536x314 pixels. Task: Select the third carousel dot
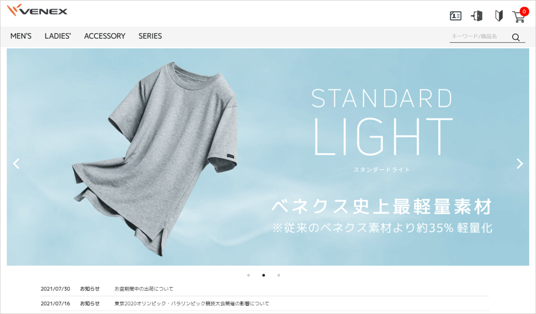click(x=279, y=275)
